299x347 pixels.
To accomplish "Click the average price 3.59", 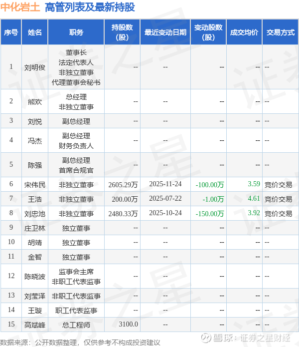I will (254, 184).
